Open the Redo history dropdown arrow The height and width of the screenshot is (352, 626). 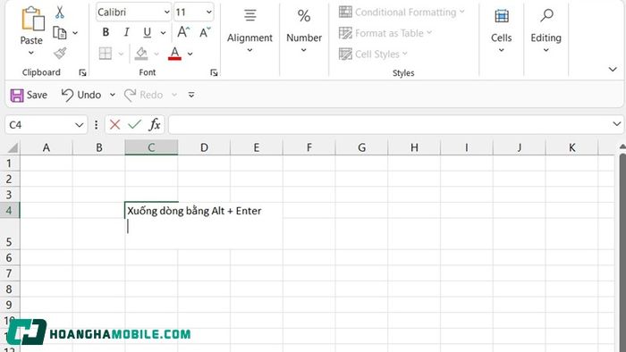(174, 95)
